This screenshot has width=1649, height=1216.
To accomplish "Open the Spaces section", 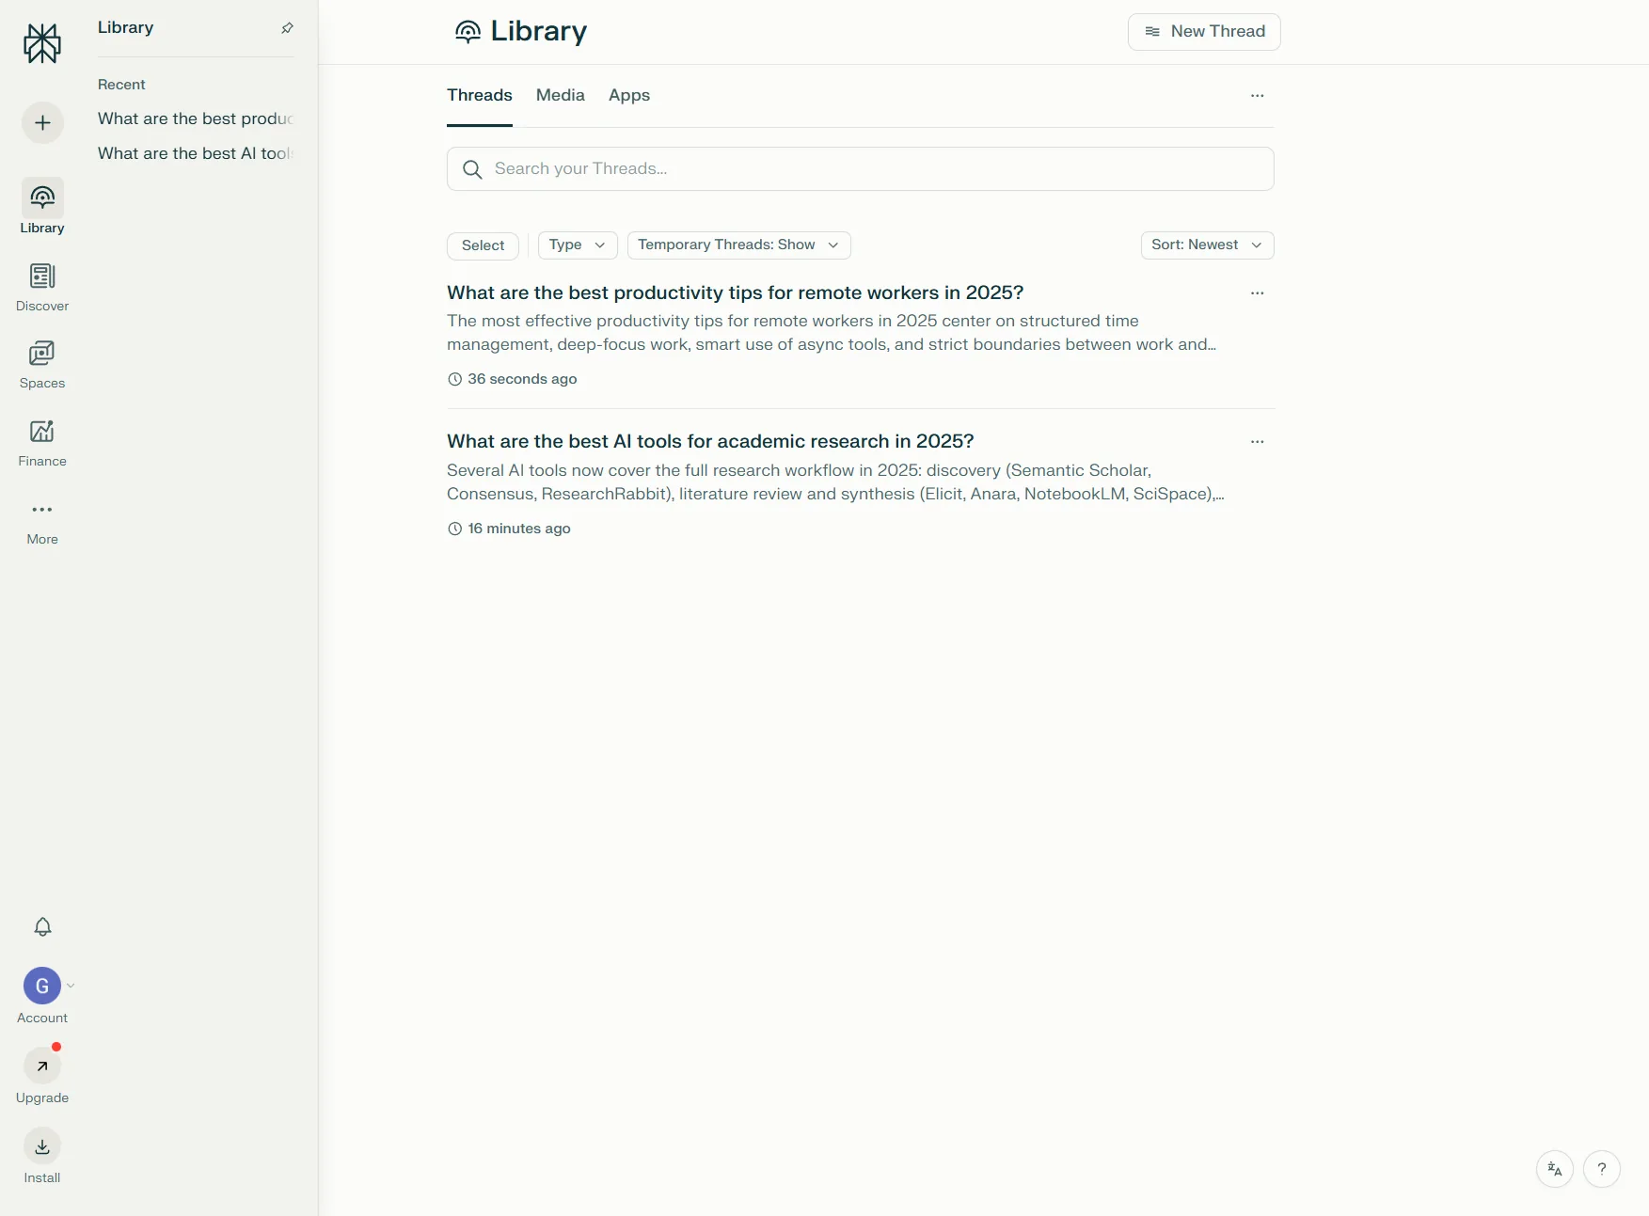I will click(42, 364).
